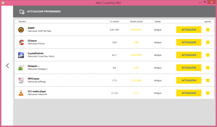Click Antiguo status in AIMP3 row
Image resolution: width=217 pixels, height=127 pixels.
point(158,30)
